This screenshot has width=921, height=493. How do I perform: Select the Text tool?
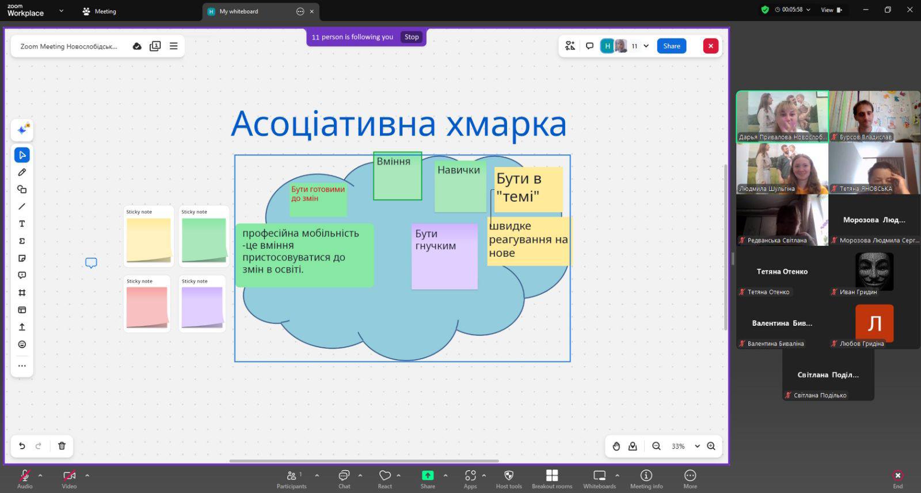click(22, 224)
